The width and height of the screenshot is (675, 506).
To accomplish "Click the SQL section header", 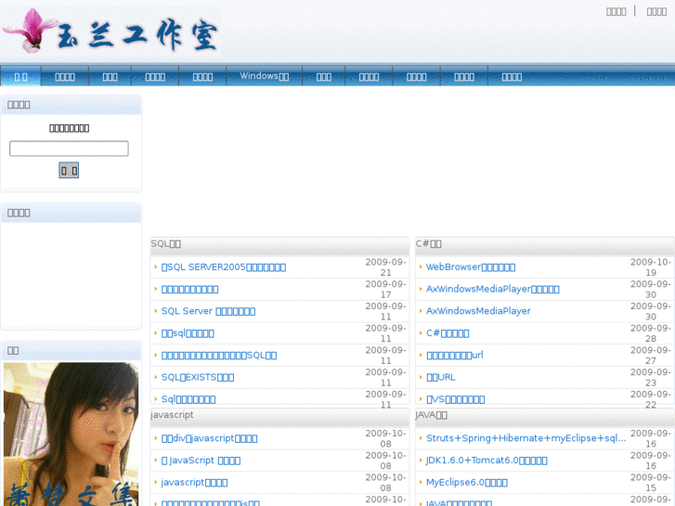I will [x=166, y=244].
